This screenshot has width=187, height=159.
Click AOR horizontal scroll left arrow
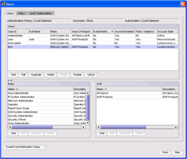pyautogui.click(x=98, y=127)
